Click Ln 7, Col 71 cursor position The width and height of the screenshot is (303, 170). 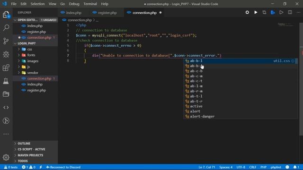[x=207, y=167]
